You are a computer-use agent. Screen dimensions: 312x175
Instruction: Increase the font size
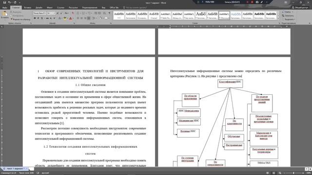pyautogui.click(x=58, y=13)
